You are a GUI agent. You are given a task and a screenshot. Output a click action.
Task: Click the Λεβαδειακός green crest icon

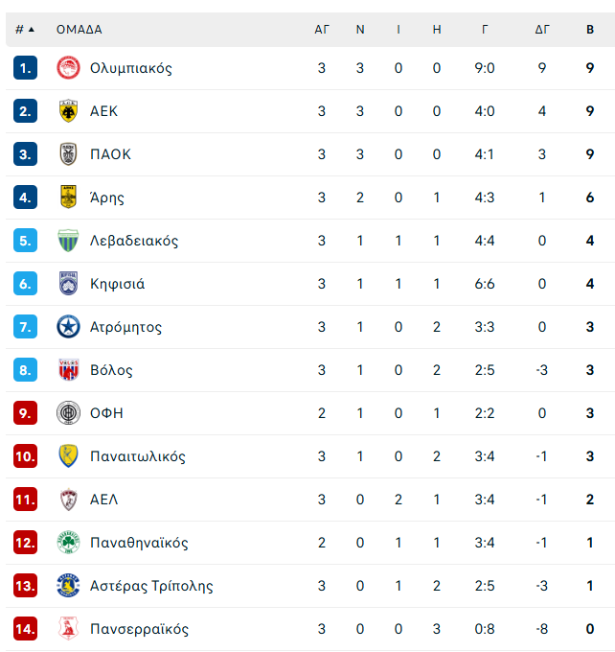pyautogui.click(x=68, y=241)
